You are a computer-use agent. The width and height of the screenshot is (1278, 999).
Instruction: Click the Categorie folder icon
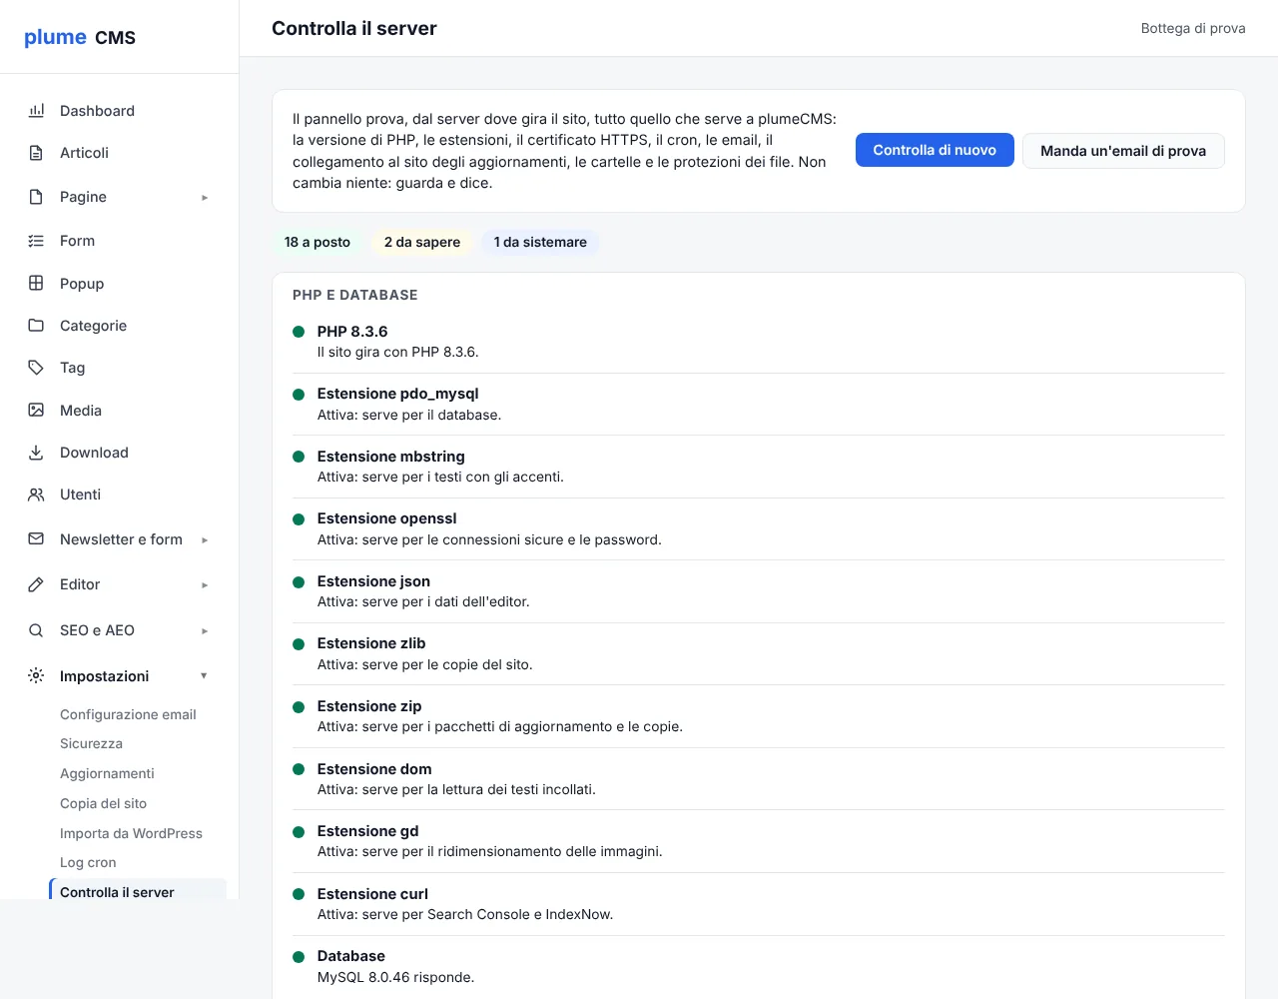[36, 326]
